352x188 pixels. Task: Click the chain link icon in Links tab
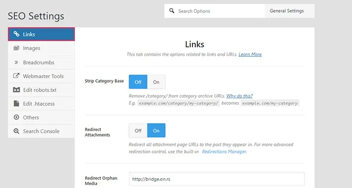(x=16, y=34)
